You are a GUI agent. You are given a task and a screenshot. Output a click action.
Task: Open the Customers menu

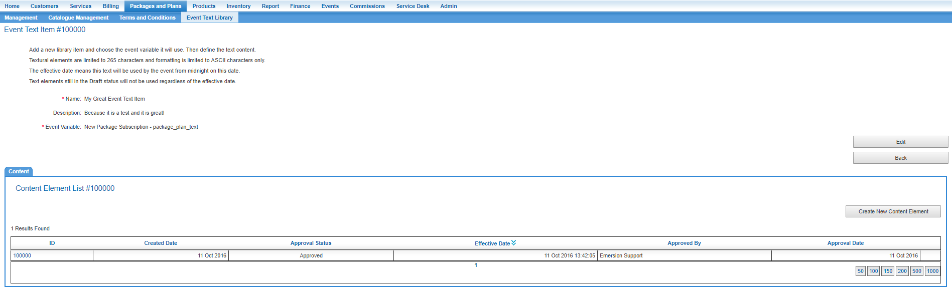[44, 6]
